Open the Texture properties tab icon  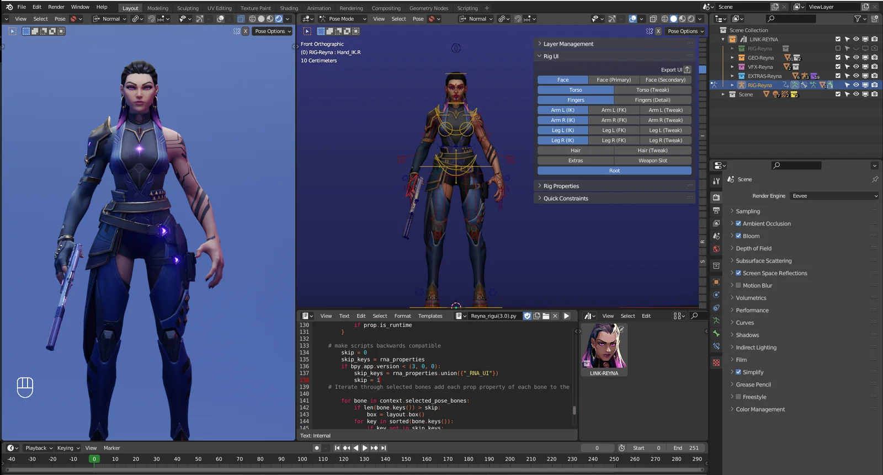coord(716,362)
